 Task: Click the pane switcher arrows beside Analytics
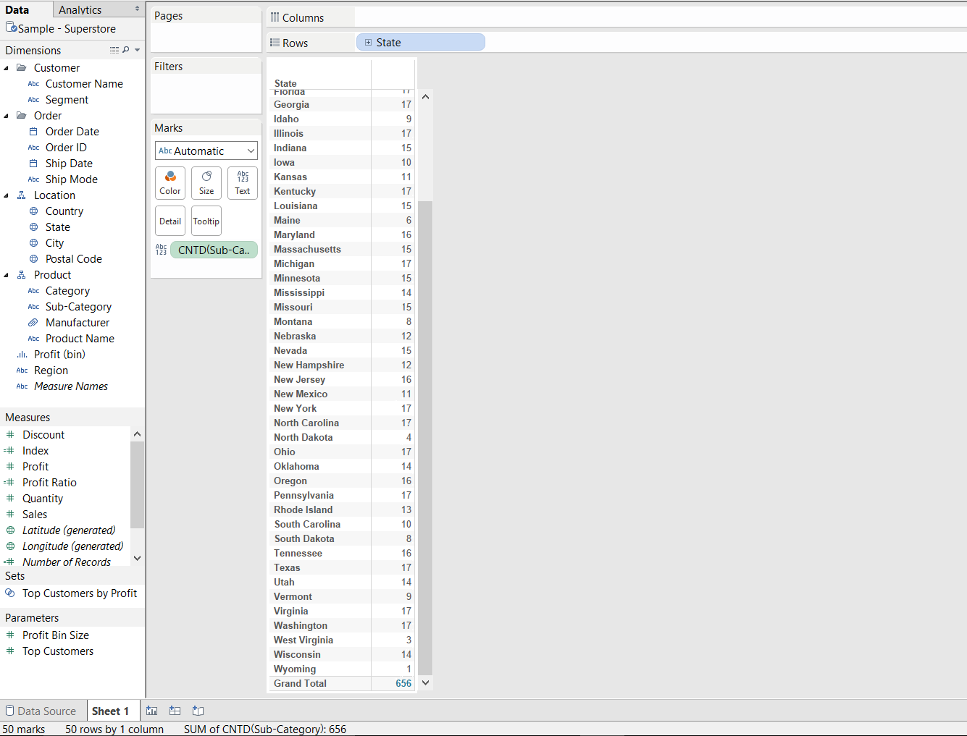click(x=137, y=9)
